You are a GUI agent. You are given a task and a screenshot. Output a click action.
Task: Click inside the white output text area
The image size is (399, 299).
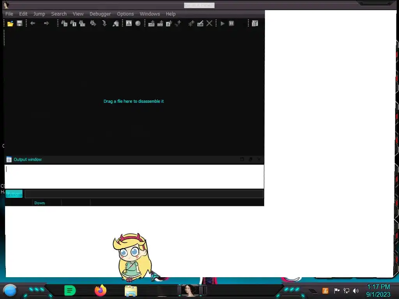pos(134,176)
